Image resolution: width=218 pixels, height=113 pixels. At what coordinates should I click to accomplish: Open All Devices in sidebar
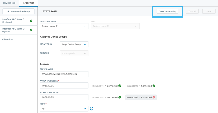point(19,39)
